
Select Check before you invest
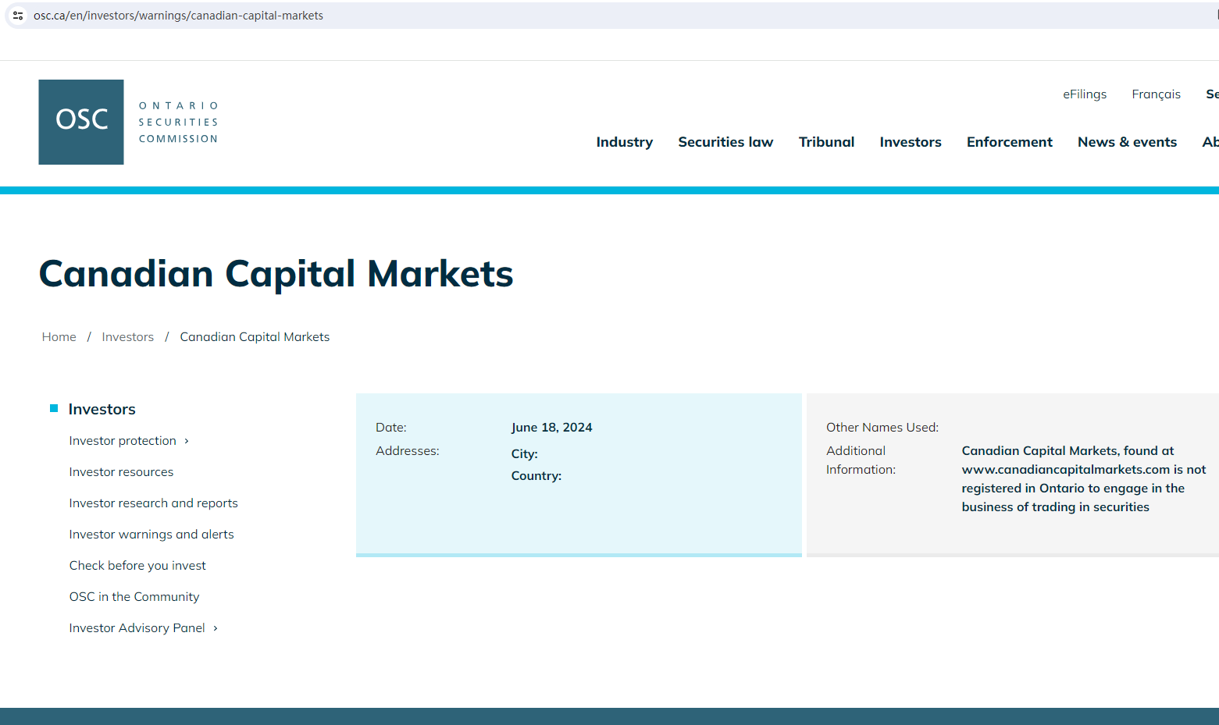[137, 566]
